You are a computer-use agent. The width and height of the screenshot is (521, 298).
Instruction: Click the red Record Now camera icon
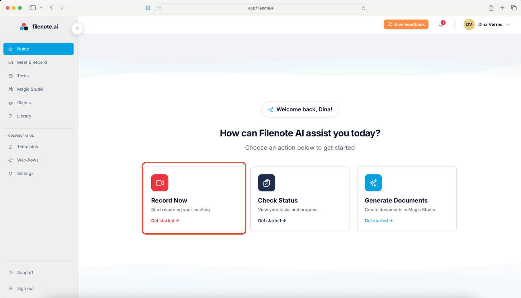click(x=160, y=183)
